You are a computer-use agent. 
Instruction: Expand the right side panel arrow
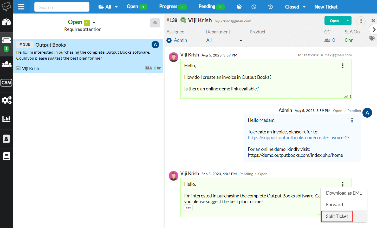pos(373,30)
